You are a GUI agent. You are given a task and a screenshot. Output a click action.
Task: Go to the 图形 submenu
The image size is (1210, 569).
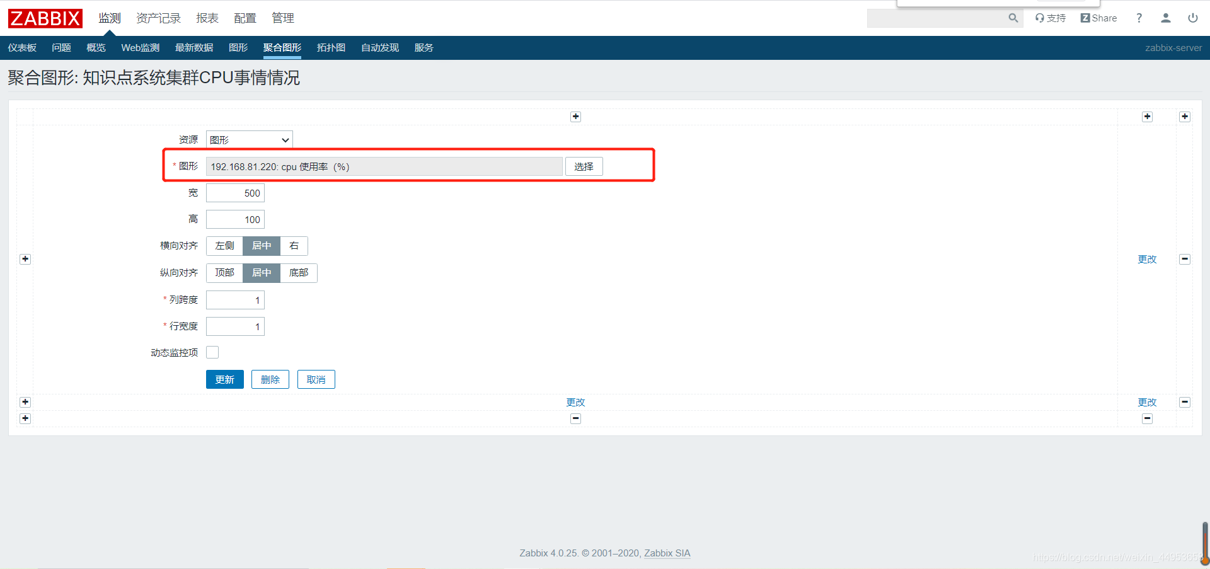[x=238, y=48]
